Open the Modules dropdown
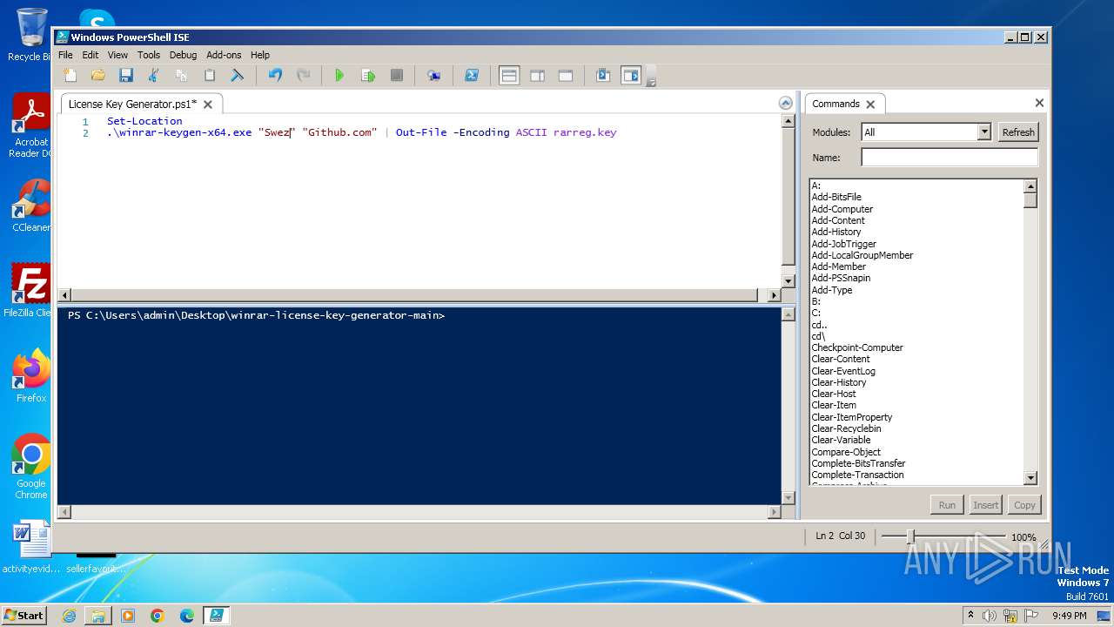The height and width of the screenshot is (627, 1114). (984, 132)
